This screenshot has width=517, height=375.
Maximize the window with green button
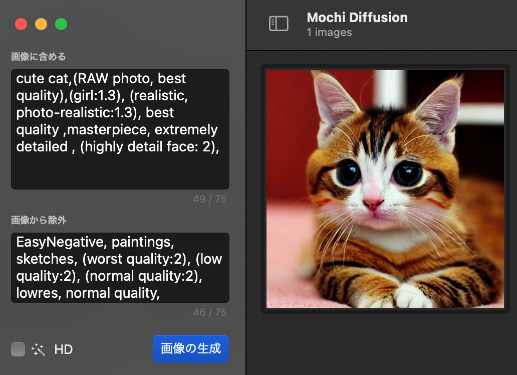click(x=61, y=24)
